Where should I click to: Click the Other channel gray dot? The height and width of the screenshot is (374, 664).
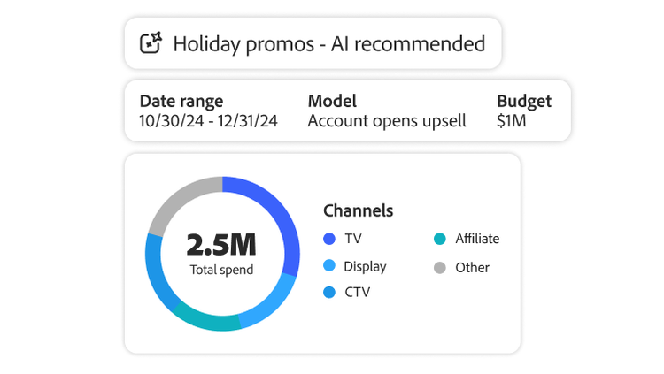pyautogui.click(x=440, y=267)
